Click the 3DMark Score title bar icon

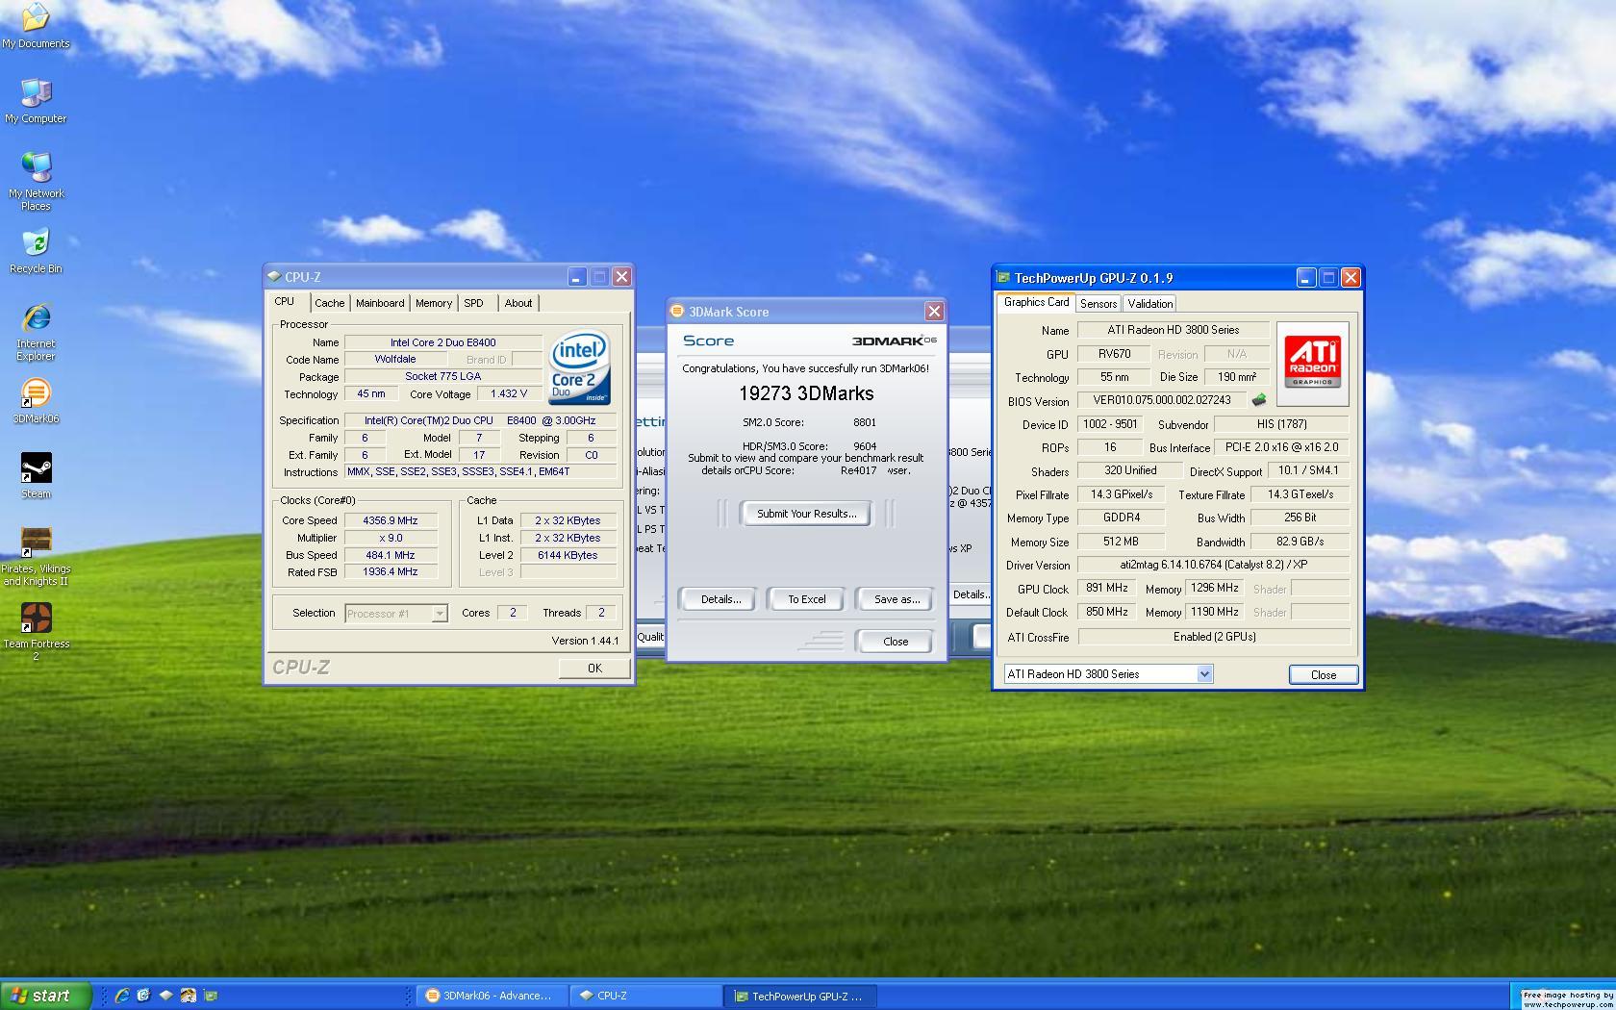coord(677,312)
